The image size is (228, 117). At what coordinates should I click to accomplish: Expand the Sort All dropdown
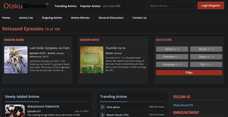pos(206,64)
